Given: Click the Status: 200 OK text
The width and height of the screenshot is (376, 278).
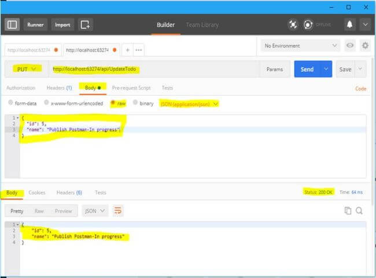Looking at the screenshot, I should (318, 192).
